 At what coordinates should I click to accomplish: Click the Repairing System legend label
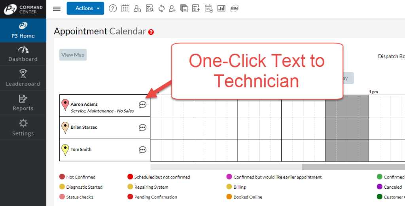pos(151,187)
